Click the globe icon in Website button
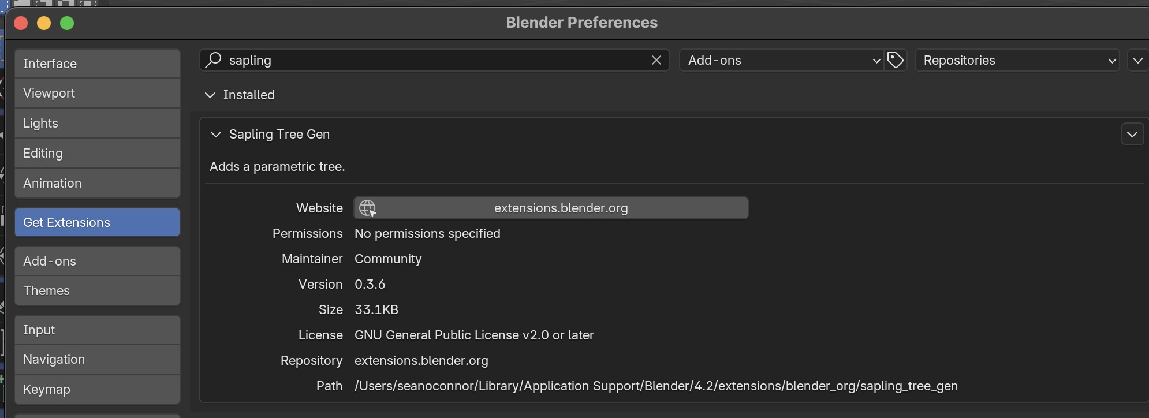This screenshot has height=418, width=1149. coord(367,208)
